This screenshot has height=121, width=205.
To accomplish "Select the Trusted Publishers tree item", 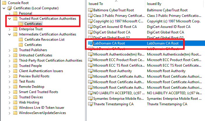I will pos(33,50).
